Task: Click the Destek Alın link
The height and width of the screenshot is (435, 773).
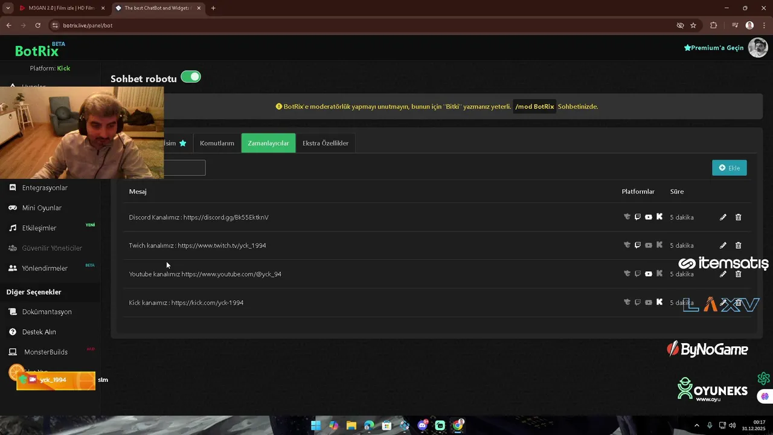Action: coord(39,332)
